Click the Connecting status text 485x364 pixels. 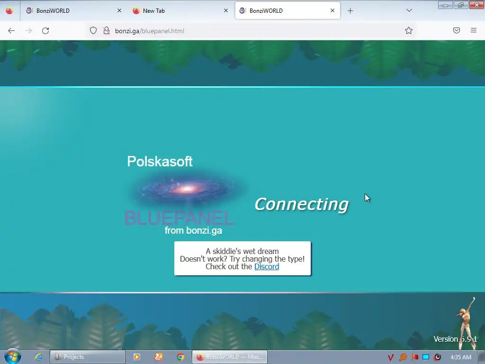point(302,204)
